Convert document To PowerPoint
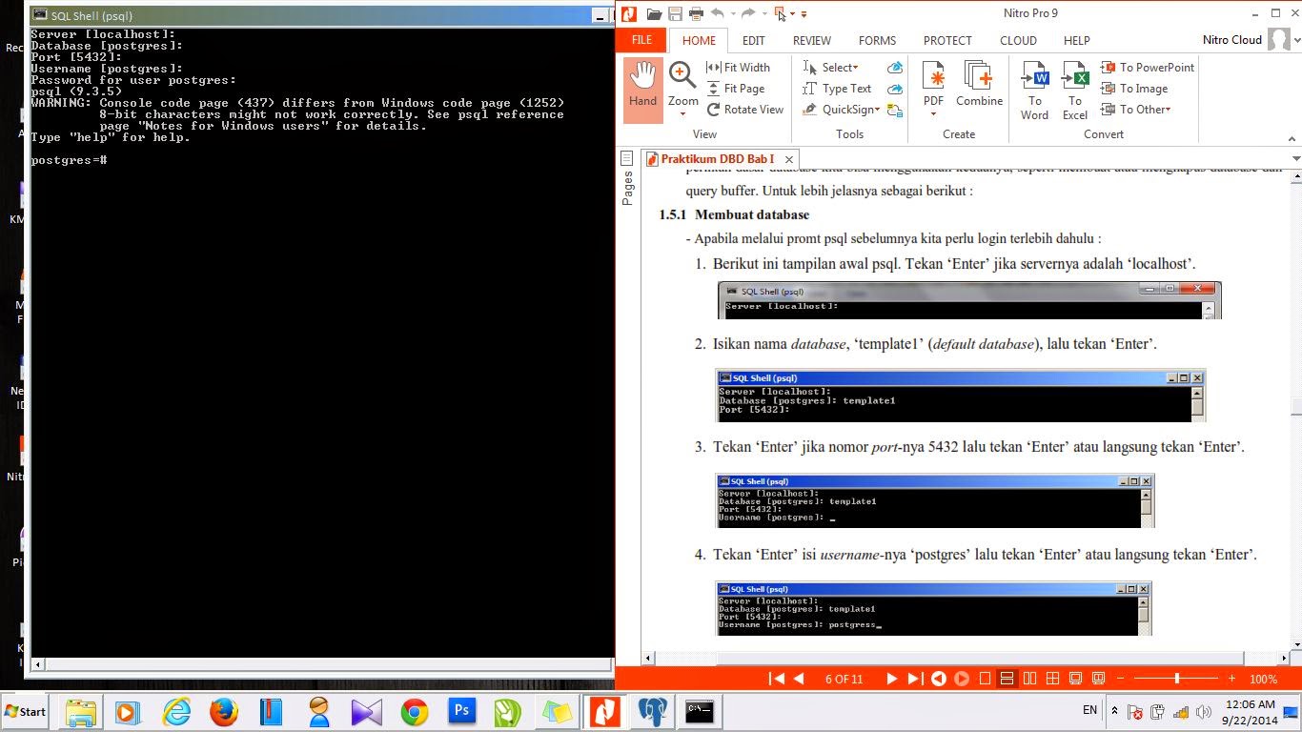 (x=1148, y=68)
